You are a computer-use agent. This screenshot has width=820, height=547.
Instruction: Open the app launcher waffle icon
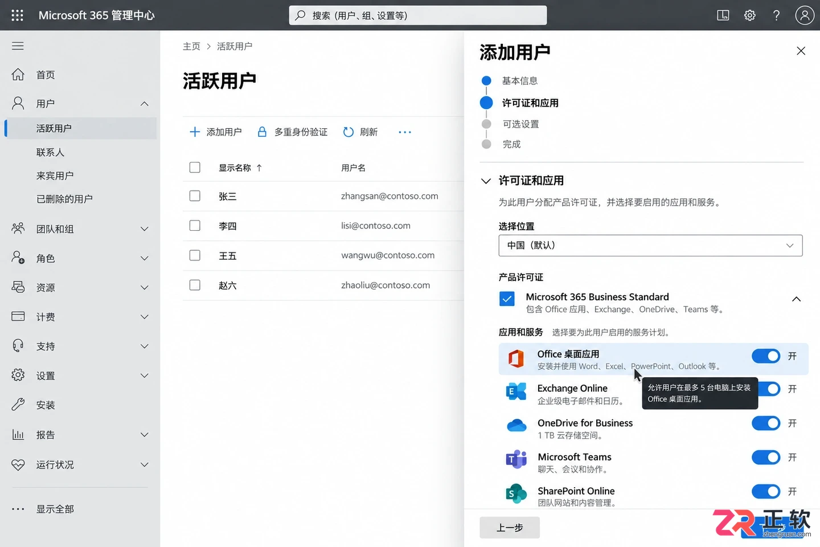pyautogui.click(x=18, y=15)
